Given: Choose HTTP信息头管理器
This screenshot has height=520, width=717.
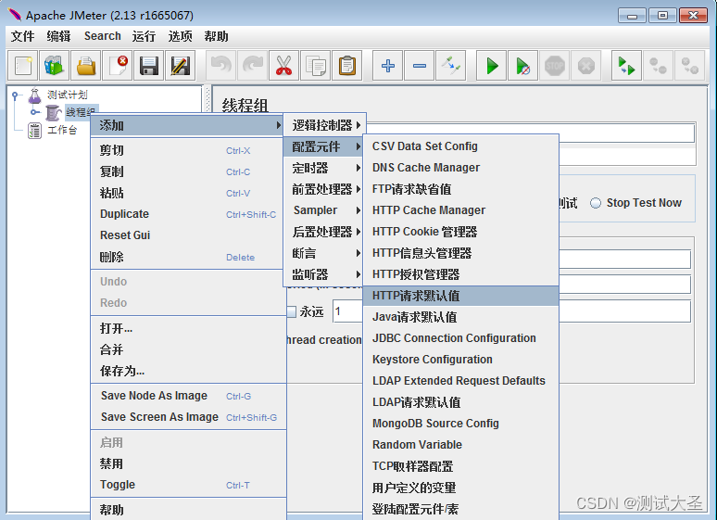Looking at the screenshot, I should [461, 253].
